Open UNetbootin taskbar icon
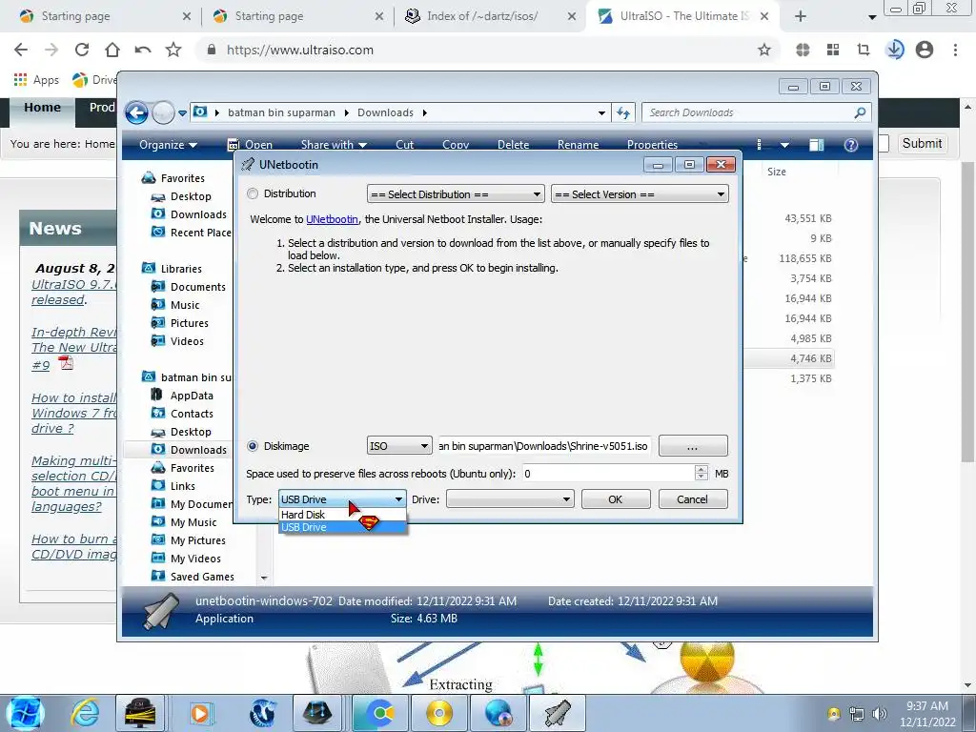 pos(558,713)
